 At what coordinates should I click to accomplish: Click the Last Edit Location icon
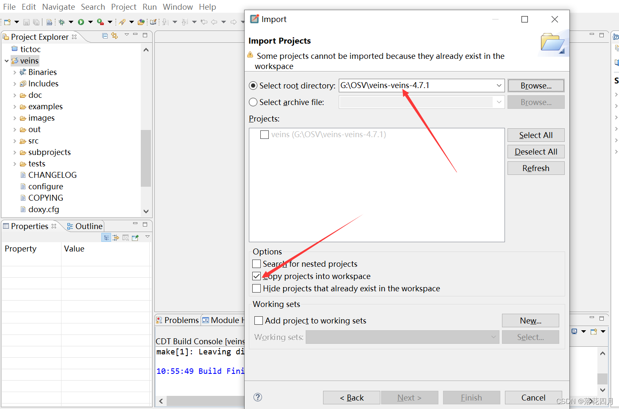click(204, 22)
